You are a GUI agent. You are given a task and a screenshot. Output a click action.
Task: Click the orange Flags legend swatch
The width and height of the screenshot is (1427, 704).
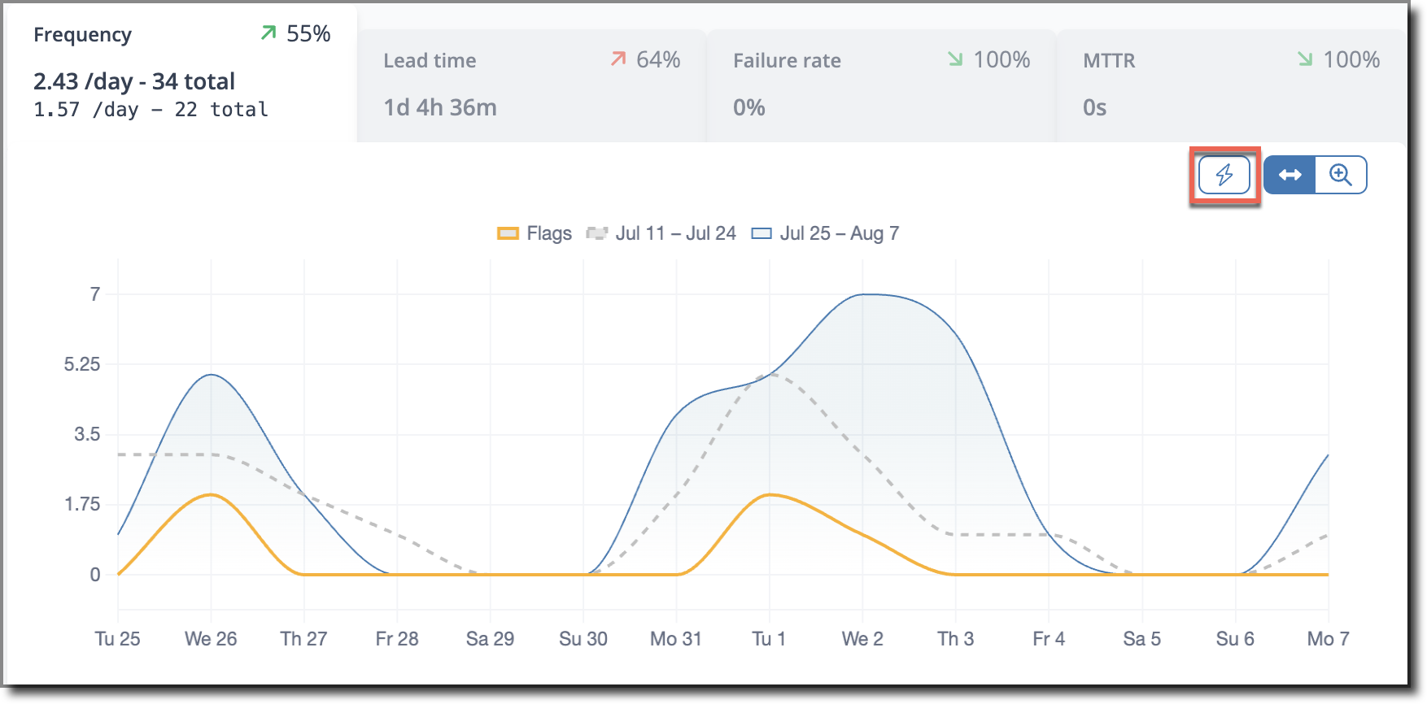pyautogui.click(x=508, y=233)
